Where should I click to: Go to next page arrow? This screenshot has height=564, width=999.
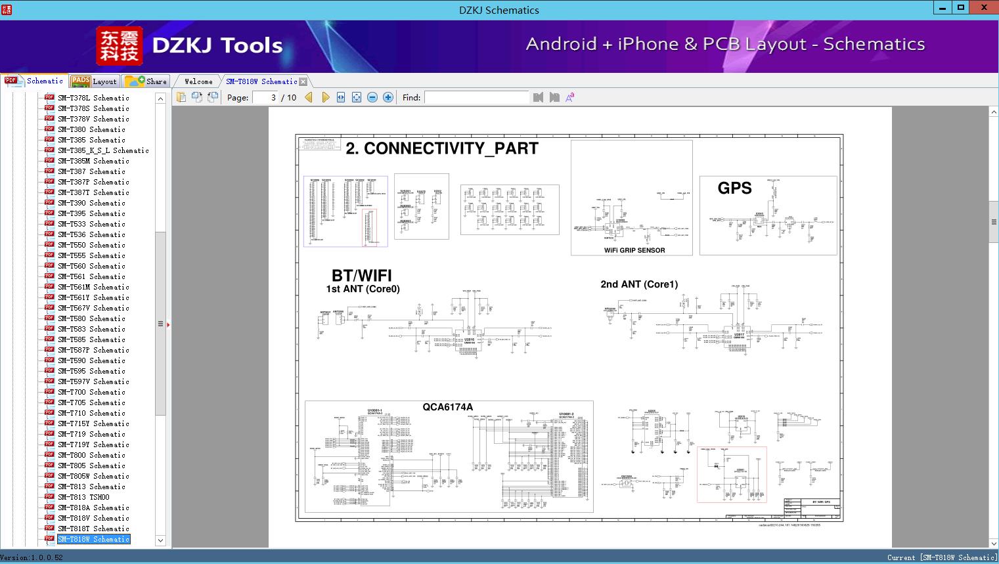pyautogui.click(x=325, y=97)
